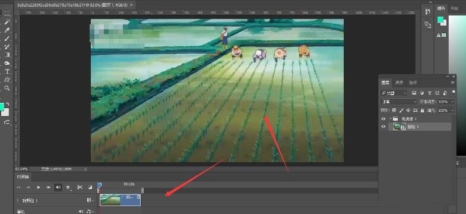Toggle timeline audio playback button
The height and width of the screenshot is (214, 466).
(58, 187)
